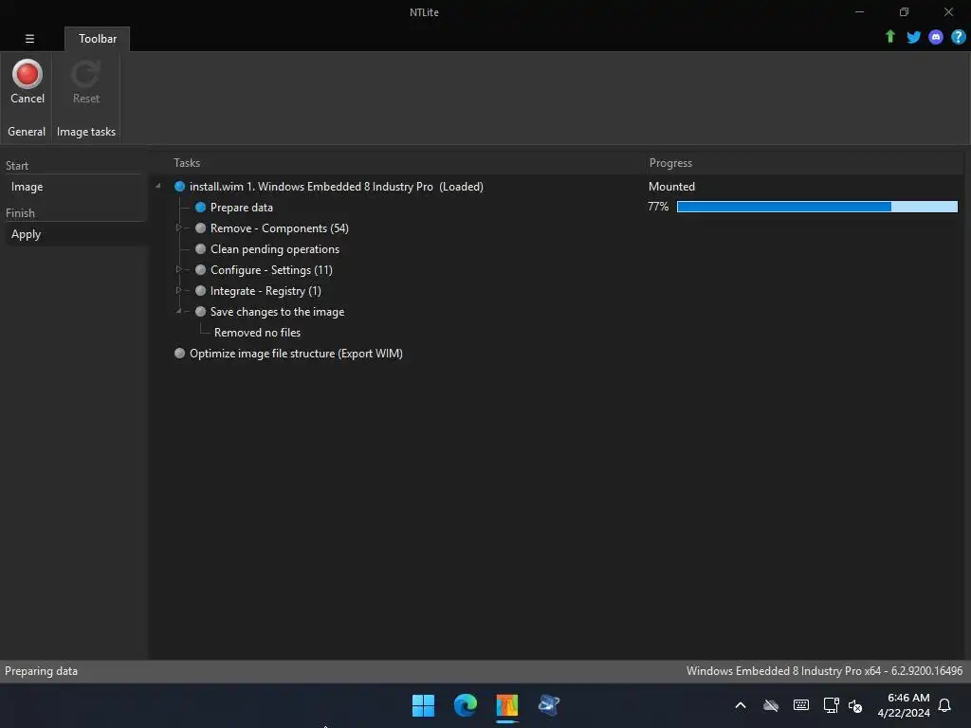The height and width of the screenshot is (728, 971).
Task: Select Optimize image file structure (Export WIM)
Action: 296,354
